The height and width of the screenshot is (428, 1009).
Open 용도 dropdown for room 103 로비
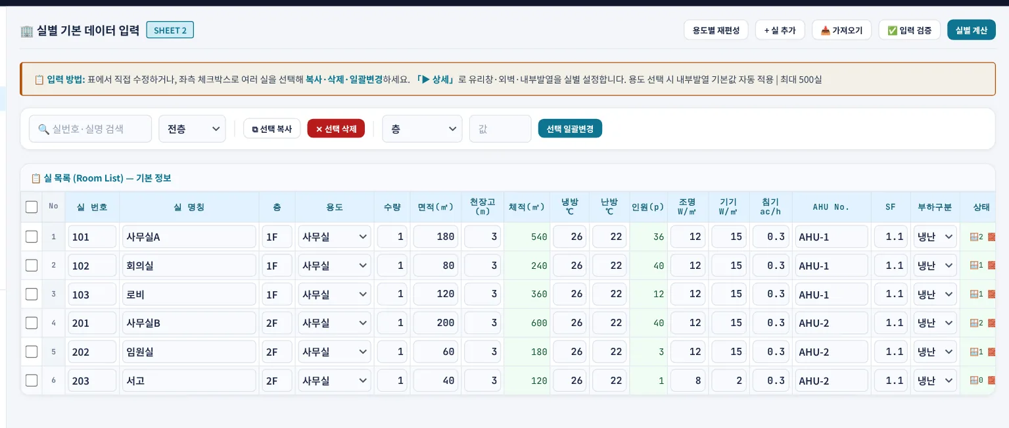335,295
